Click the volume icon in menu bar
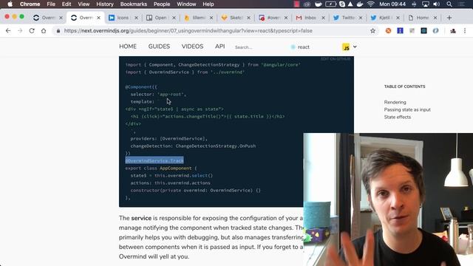Viewport: 473px width, 266px height. [x=437, y=4]
